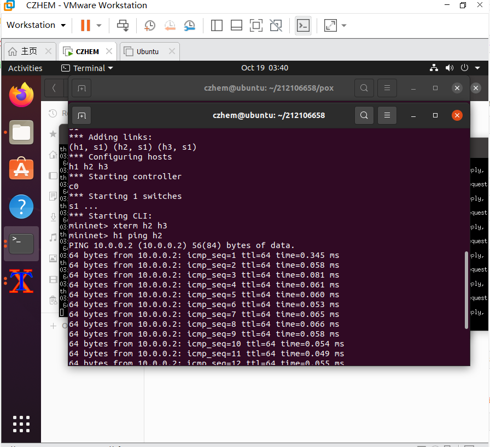Viewport: 490px width, 447px height.
Task: Close the Ubuntu tab
Action: 172,51
